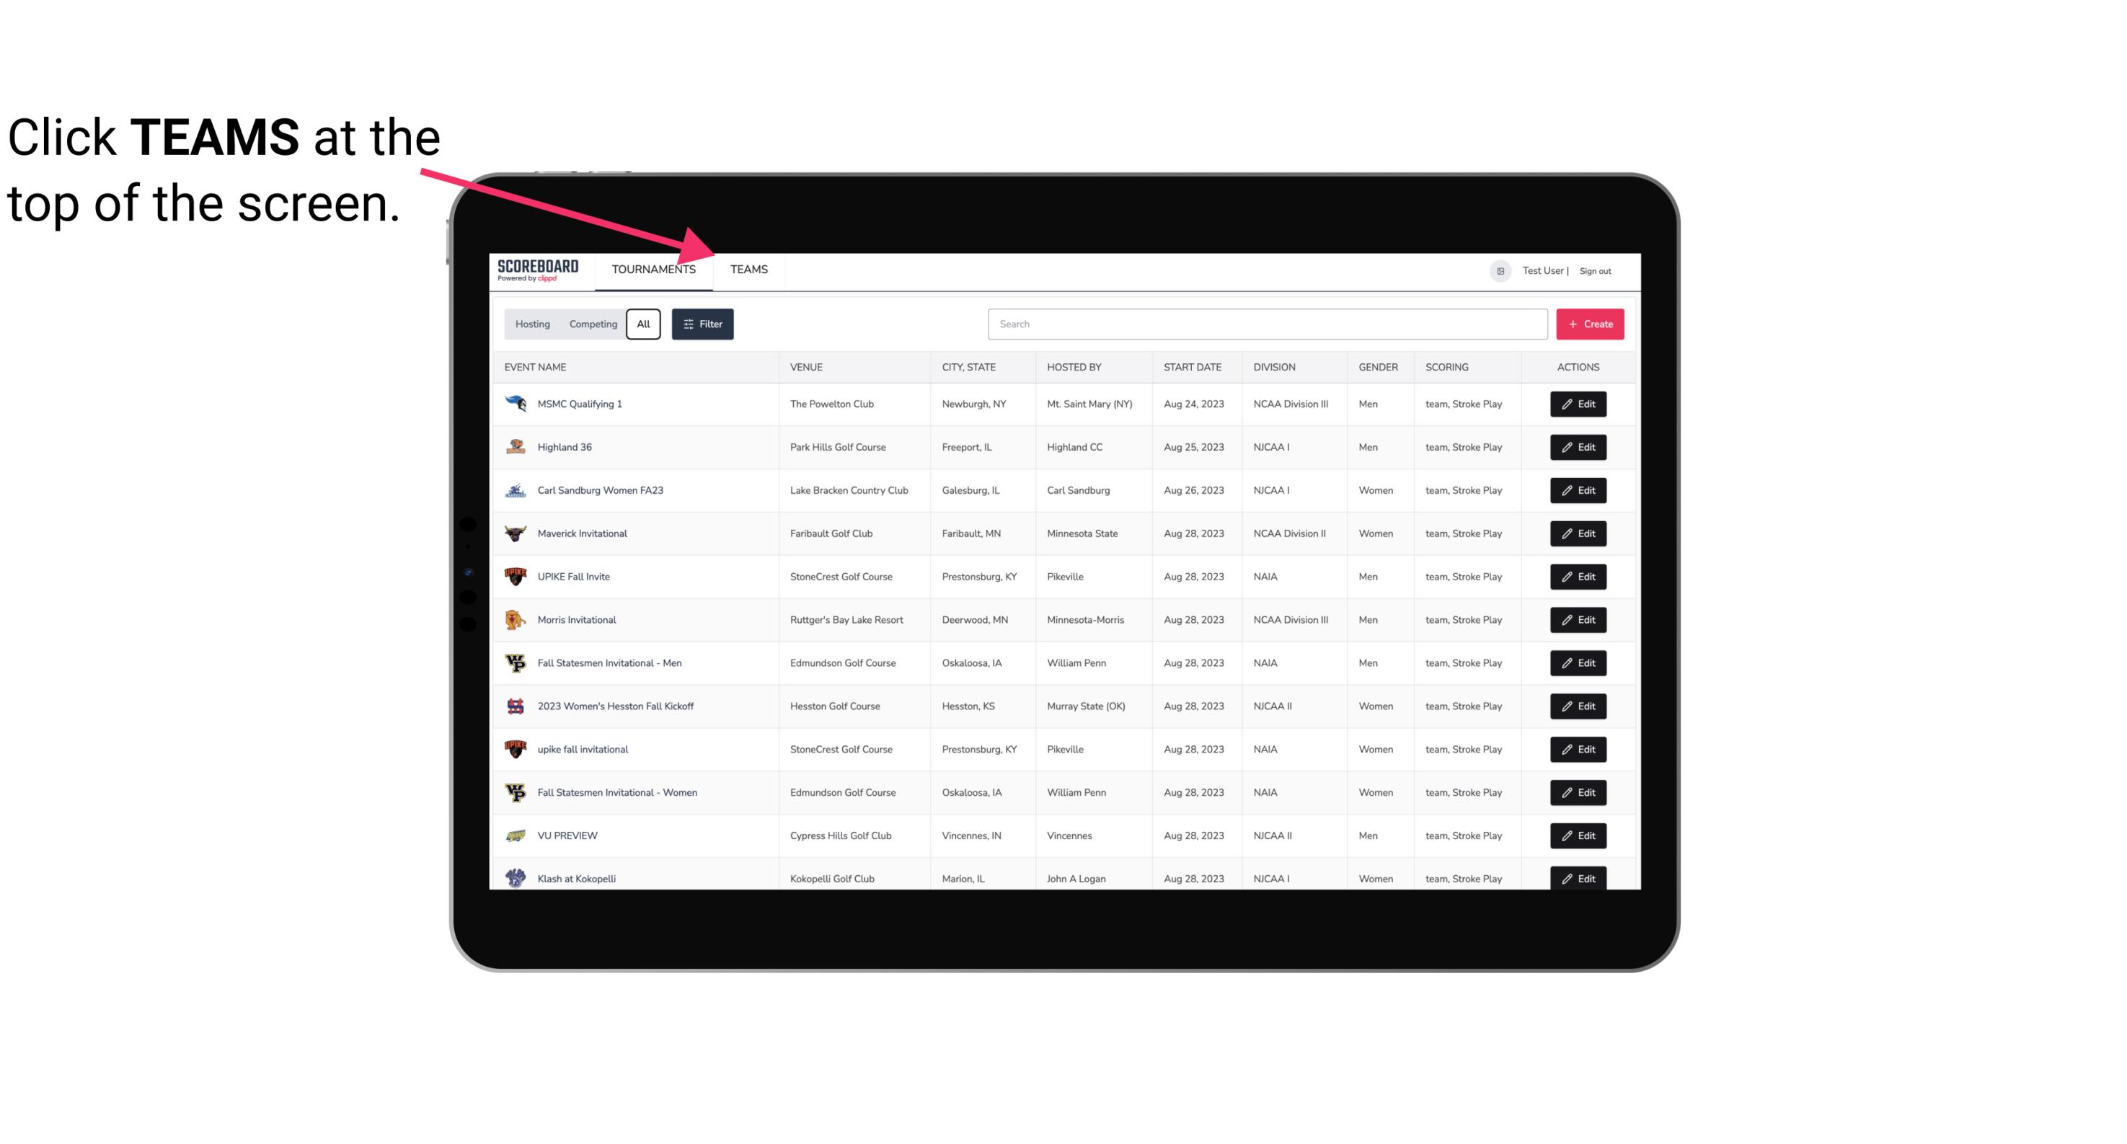Click the Edit icon for VU PREVIEW
2127x1144 pixels.
[1579, 834]
